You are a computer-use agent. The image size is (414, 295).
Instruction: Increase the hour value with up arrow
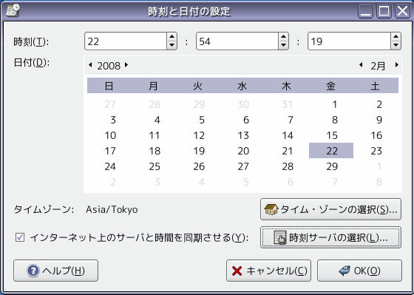172,37
